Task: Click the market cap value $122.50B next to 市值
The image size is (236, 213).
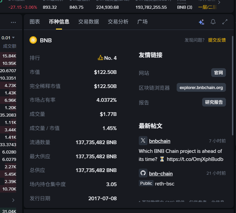Action: (x=105, y=72)
